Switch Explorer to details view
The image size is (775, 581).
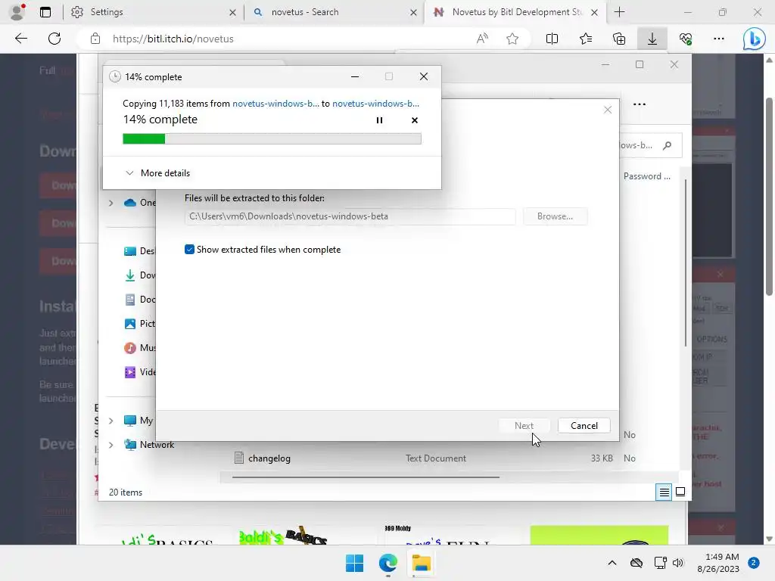664,492
